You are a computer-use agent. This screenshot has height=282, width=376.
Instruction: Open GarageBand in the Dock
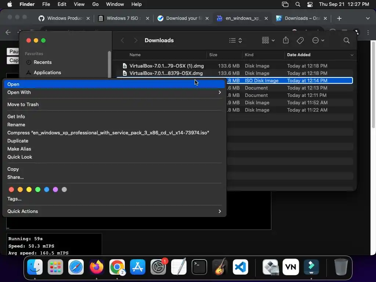[220, 267]
